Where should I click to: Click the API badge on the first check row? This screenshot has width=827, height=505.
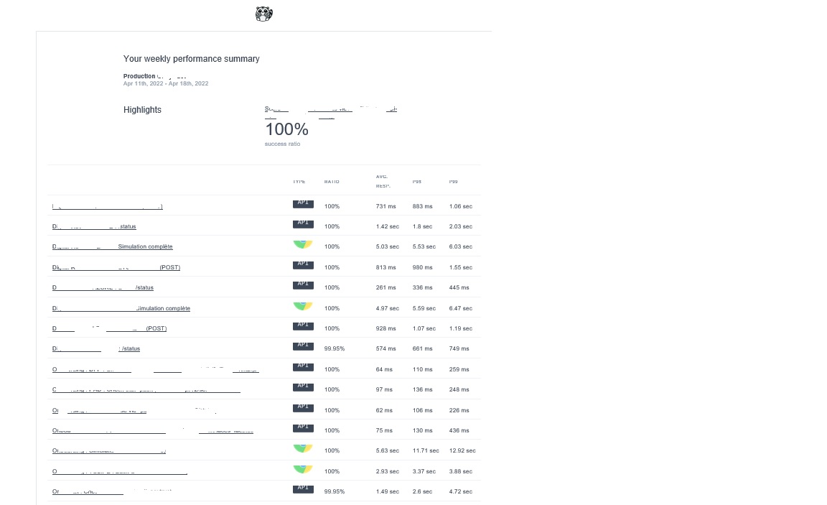coord(302,203)
